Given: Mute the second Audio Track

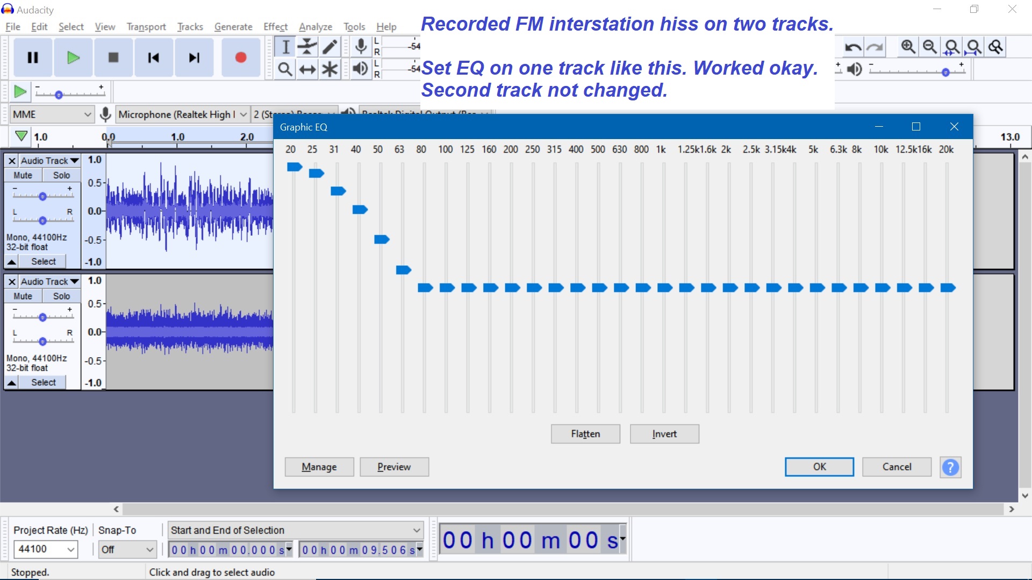Looking at the screenshot, I should tap(23, 296).
